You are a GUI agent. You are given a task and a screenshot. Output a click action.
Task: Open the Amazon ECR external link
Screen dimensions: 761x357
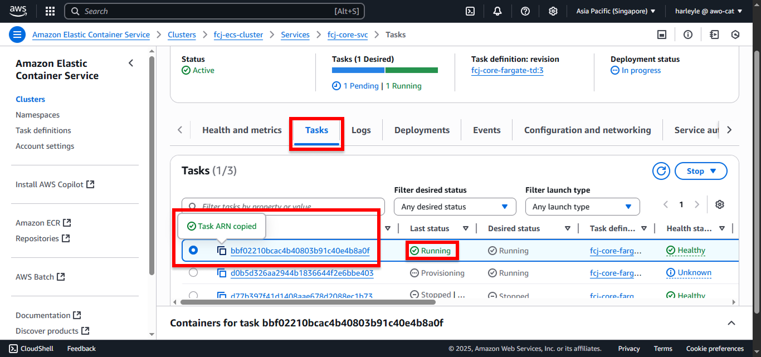(43, 223)
